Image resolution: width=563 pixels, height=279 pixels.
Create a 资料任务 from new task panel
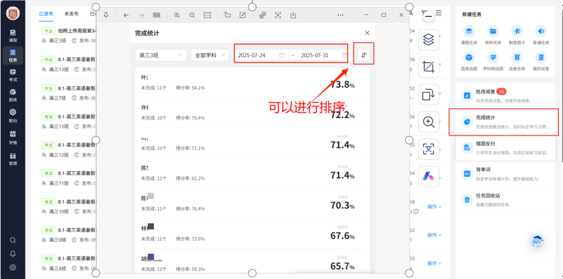493,35
